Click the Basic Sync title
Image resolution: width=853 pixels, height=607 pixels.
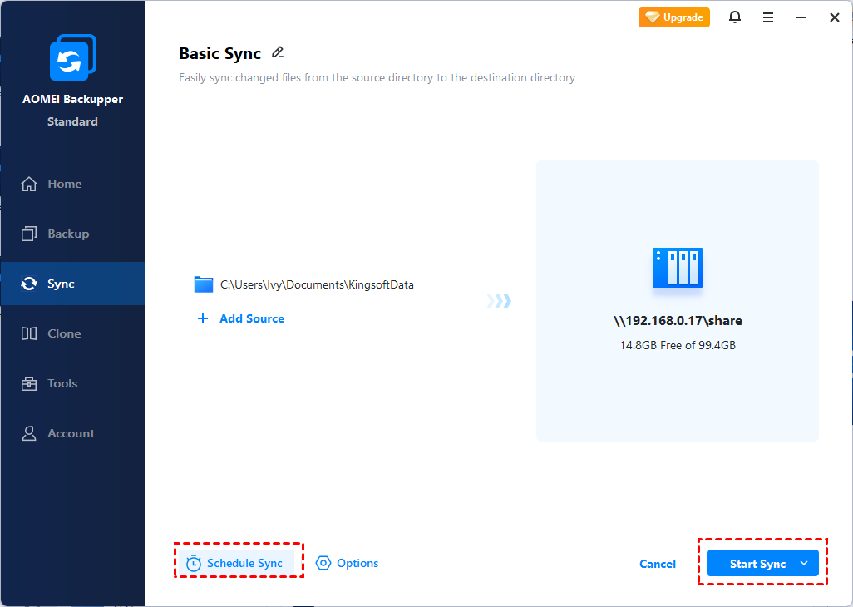click(x=219, y=53)
